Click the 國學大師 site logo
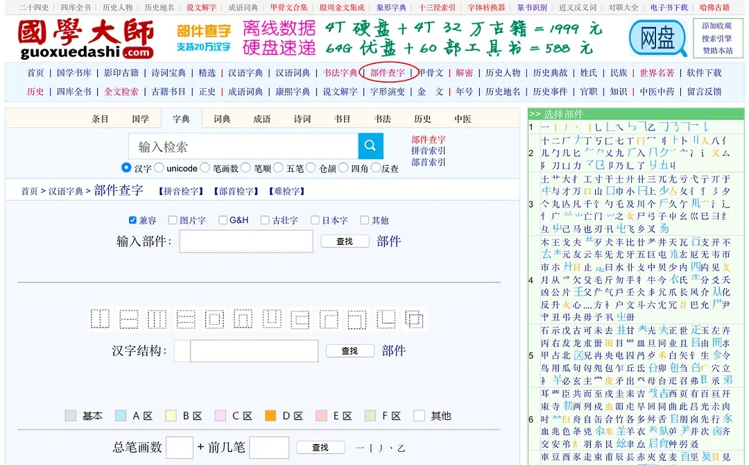749x465 pixels. point(86,39)
